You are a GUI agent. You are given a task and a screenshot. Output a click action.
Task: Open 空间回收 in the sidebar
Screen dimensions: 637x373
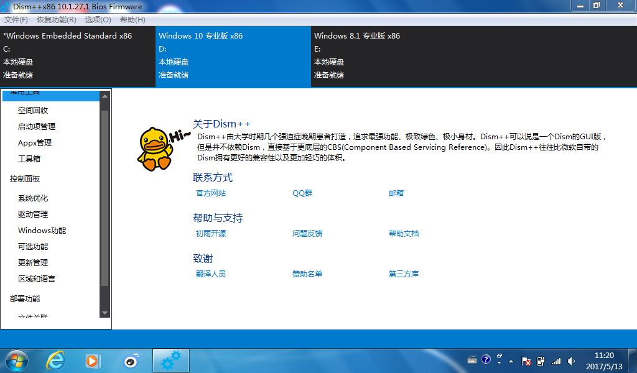(x=33, y=111)
